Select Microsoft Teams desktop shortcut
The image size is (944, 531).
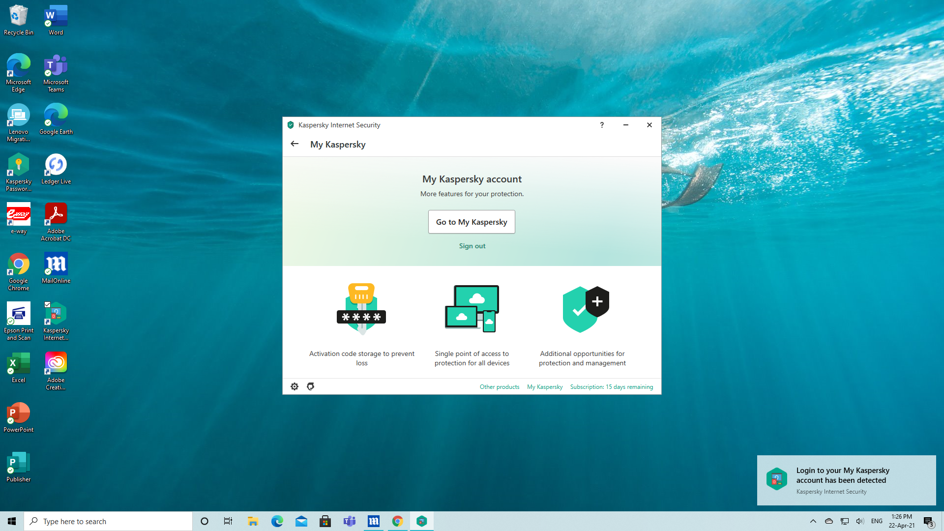pyautogui.click(x=56, y=73)
